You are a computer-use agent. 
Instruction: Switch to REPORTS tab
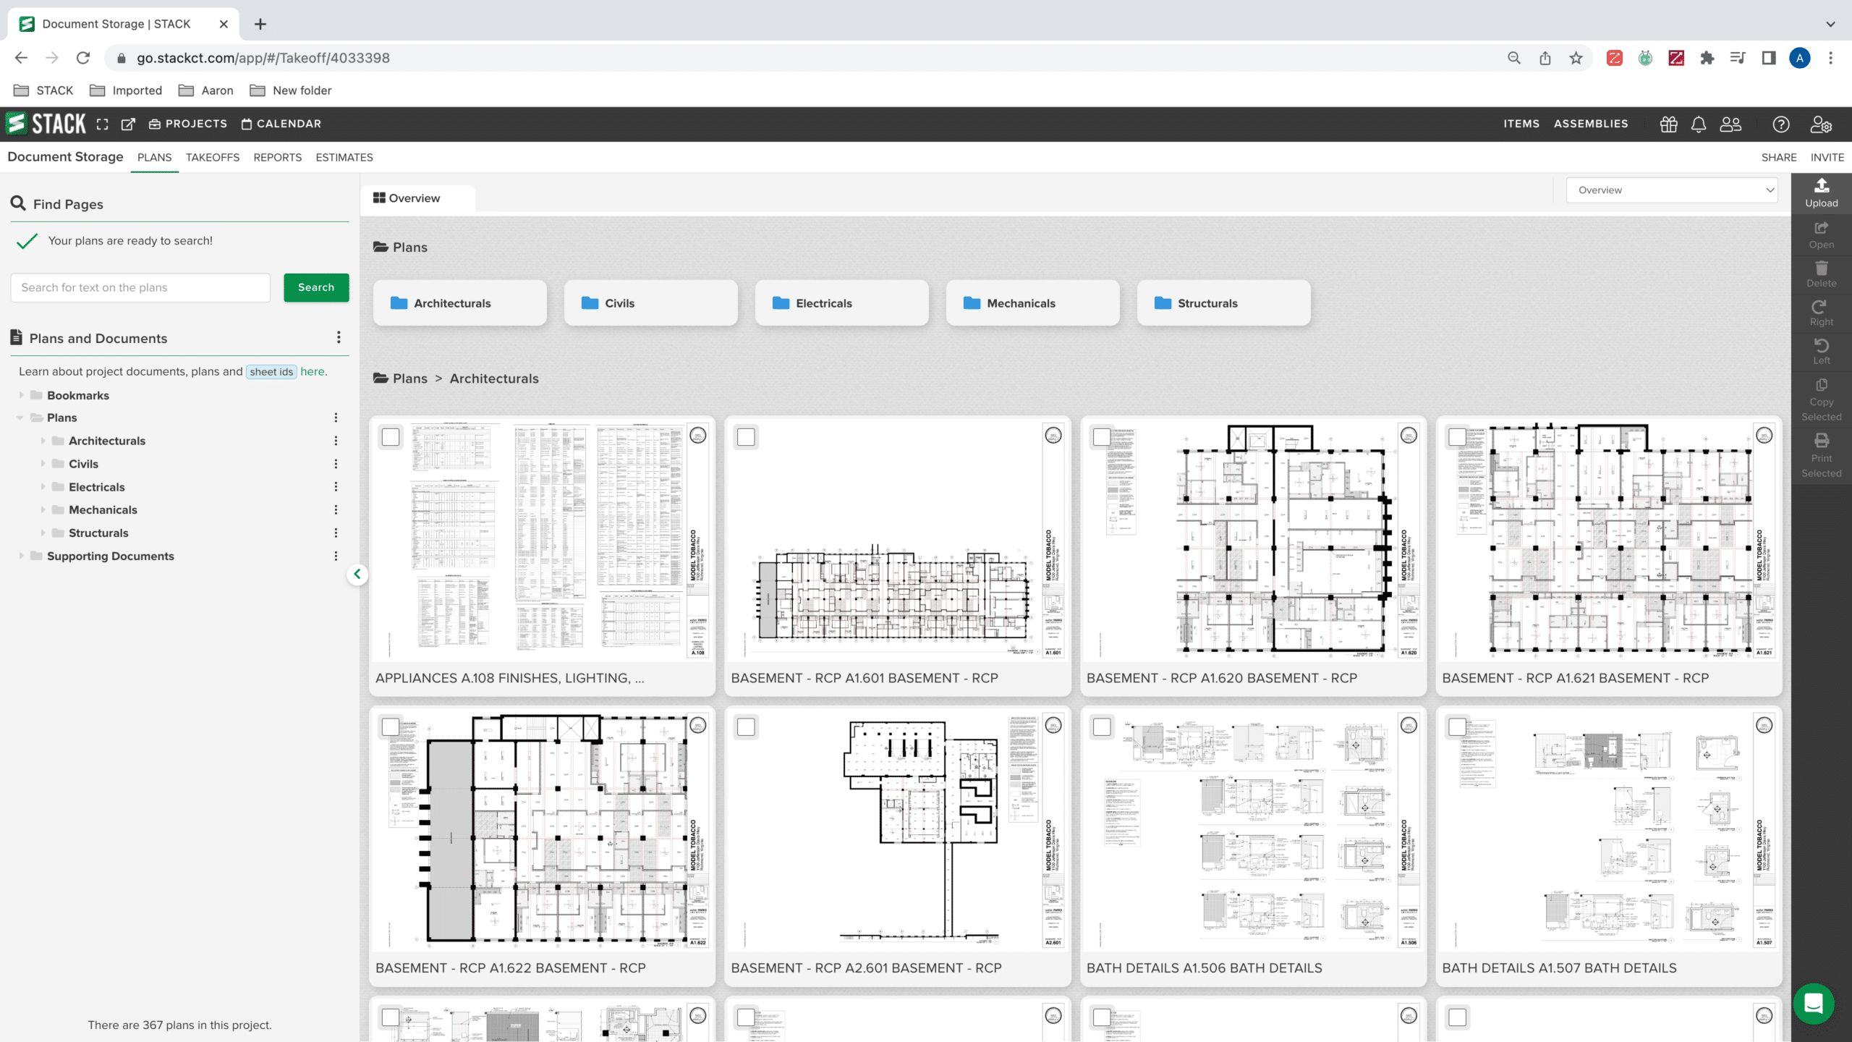tap(277, 156)
